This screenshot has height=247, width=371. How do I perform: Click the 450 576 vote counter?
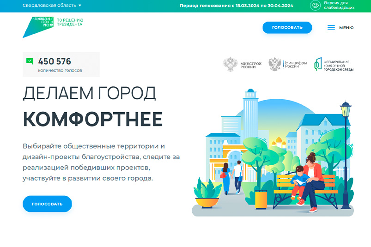tap(55, 61)
